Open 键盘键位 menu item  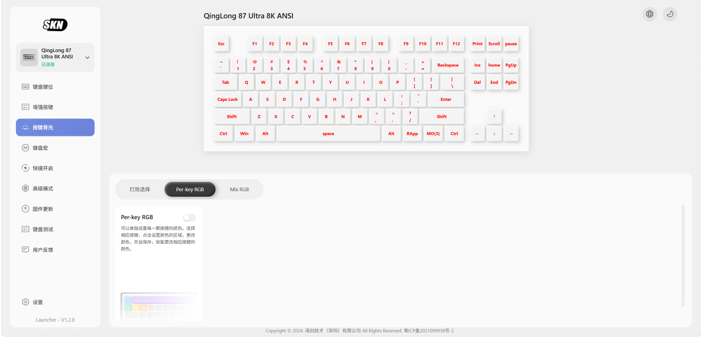point(55,87)
